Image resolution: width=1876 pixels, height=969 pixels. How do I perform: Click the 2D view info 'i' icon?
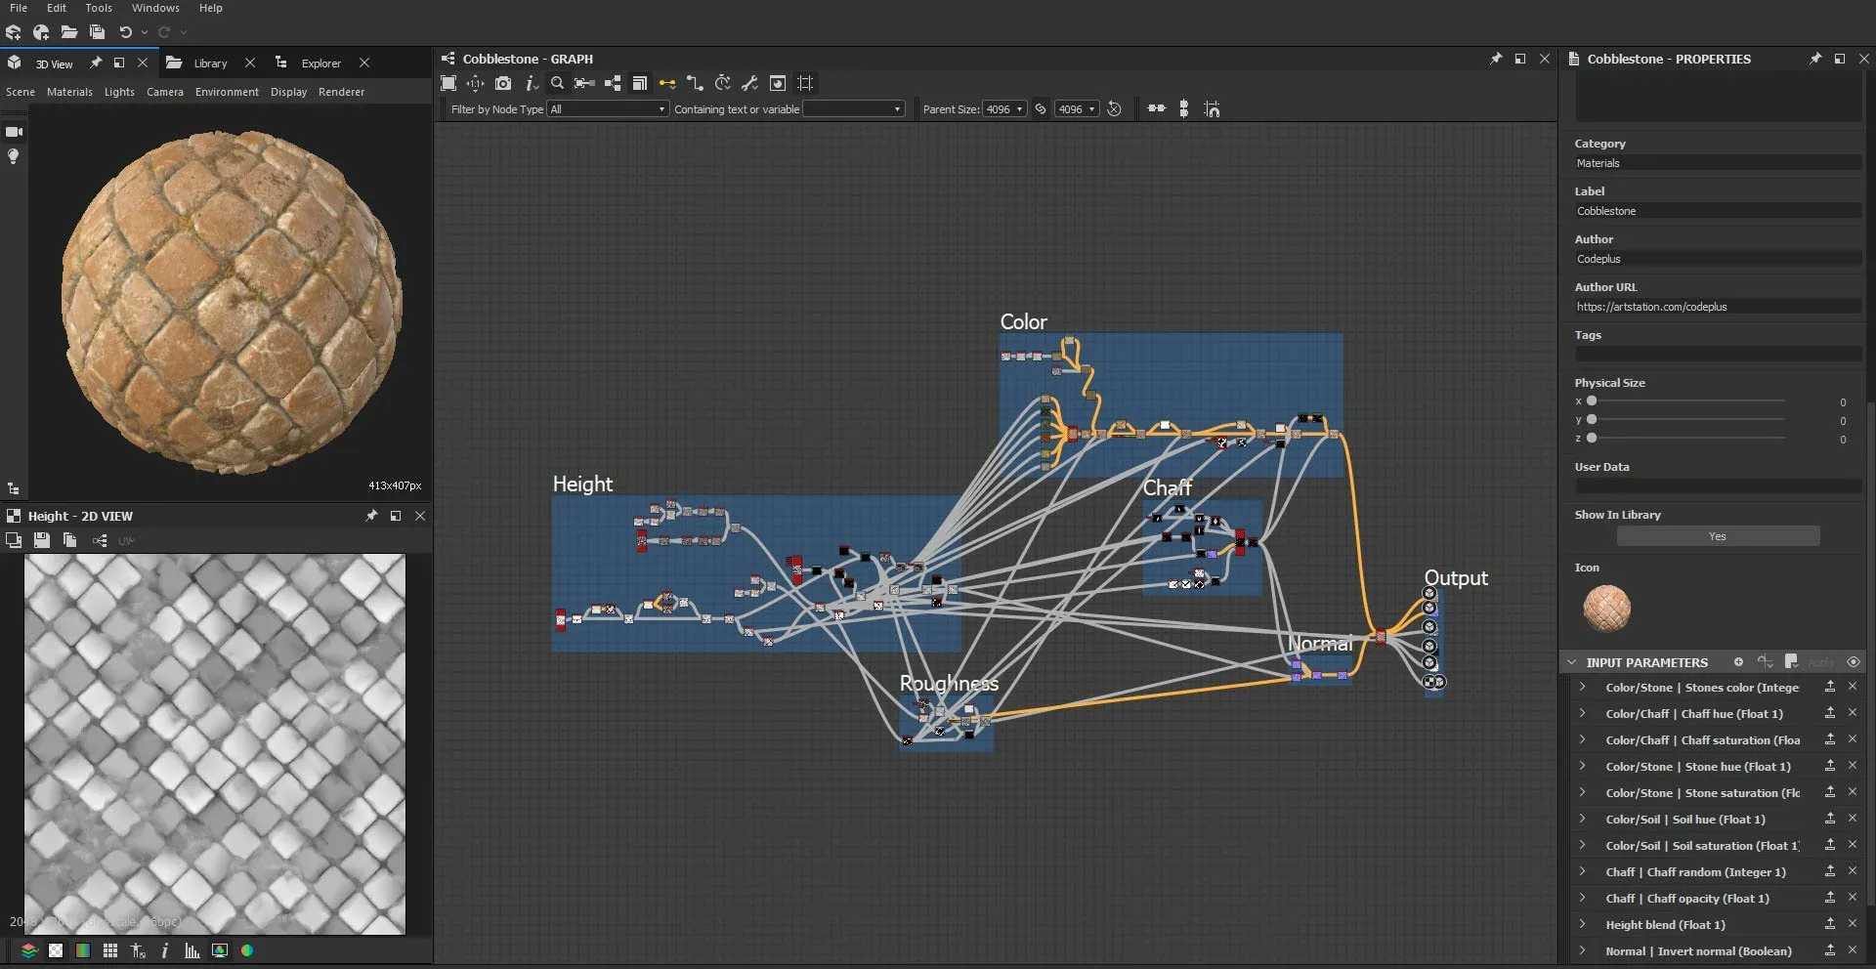tap(164, 950)
